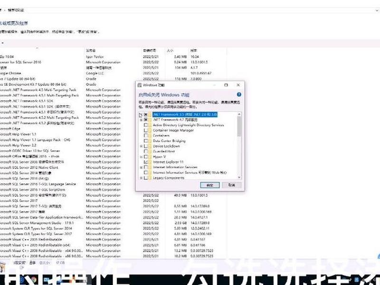Click 取消 to cancel the dialog

(232, 185)
